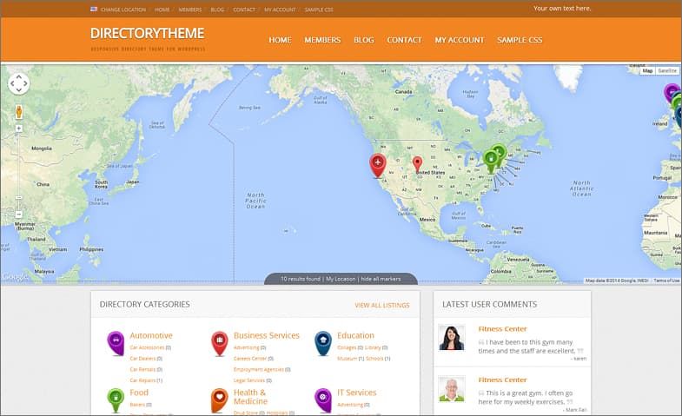Viewport: 682px width, 416px height.
Task: Click the blue Education category pin icon
Action: 322,343
